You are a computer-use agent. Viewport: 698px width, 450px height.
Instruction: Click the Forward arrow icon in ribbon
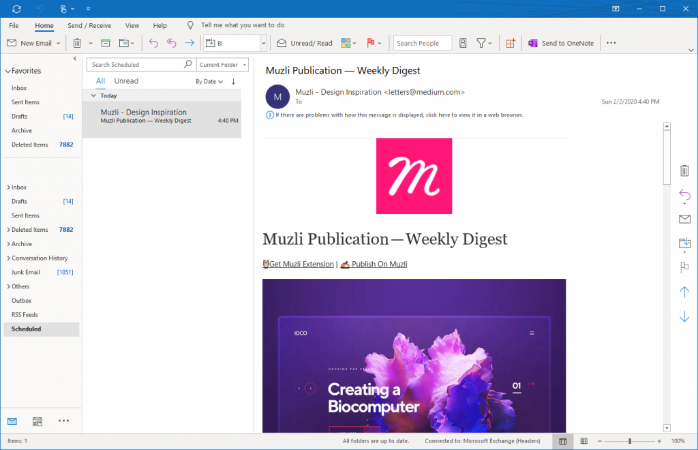point(189,43)
